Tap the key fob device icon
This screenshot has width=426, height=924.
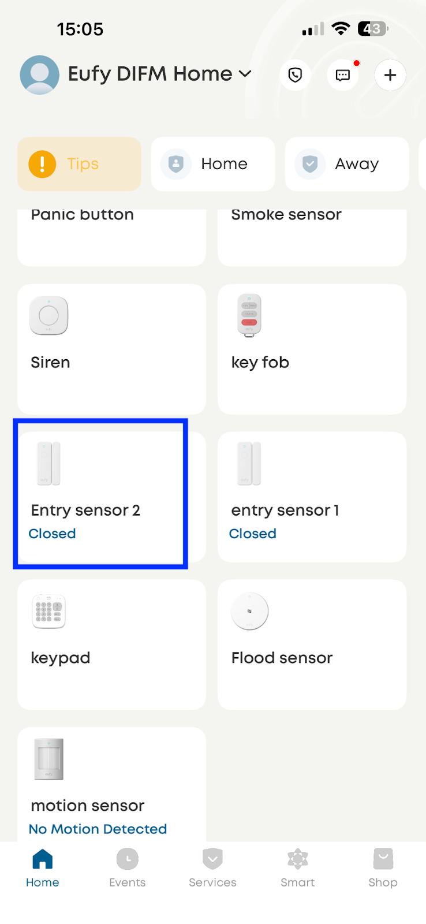click(x=249, y=315)
